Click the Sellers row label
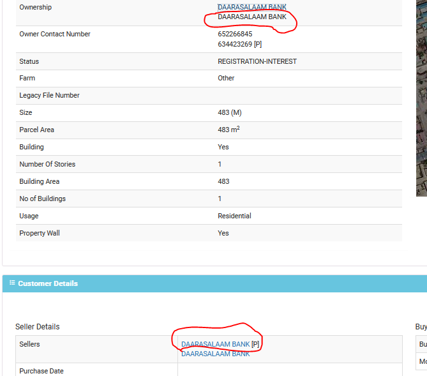 (x=29, y=344)
